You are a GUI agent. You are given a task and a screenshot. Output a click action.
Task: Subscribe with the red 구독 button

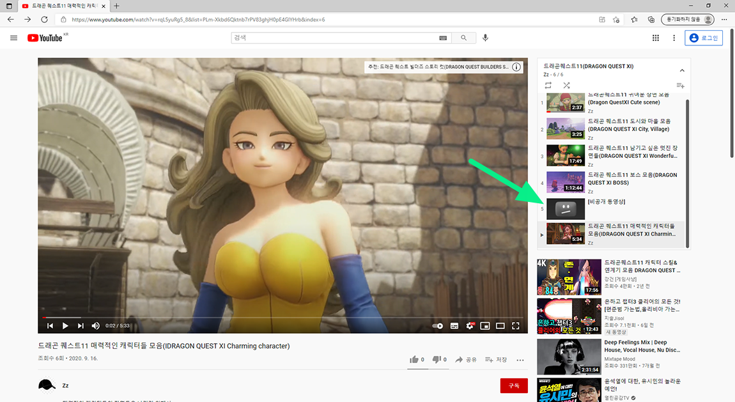click(x=514, y=385)
